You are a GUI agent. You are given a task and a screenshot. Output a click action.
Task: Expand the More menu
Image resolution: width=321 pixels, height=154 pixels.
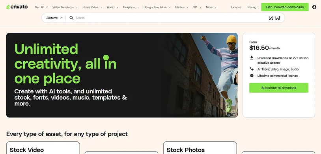point(211,7)
